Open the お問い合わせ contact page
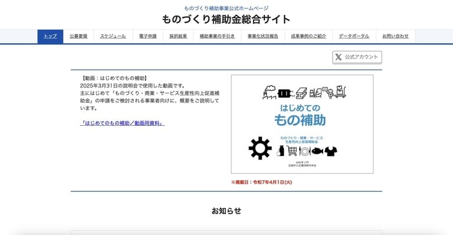The image size is (453, 235). point(395,37)
